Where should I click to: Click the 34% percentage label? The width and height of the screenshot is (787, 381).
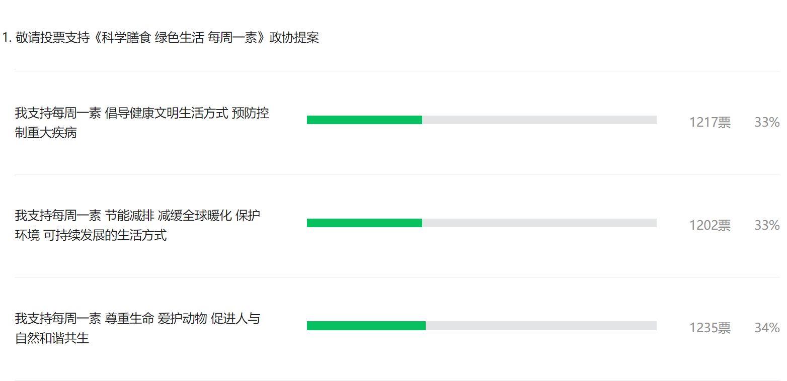click(x=767, y=328)
